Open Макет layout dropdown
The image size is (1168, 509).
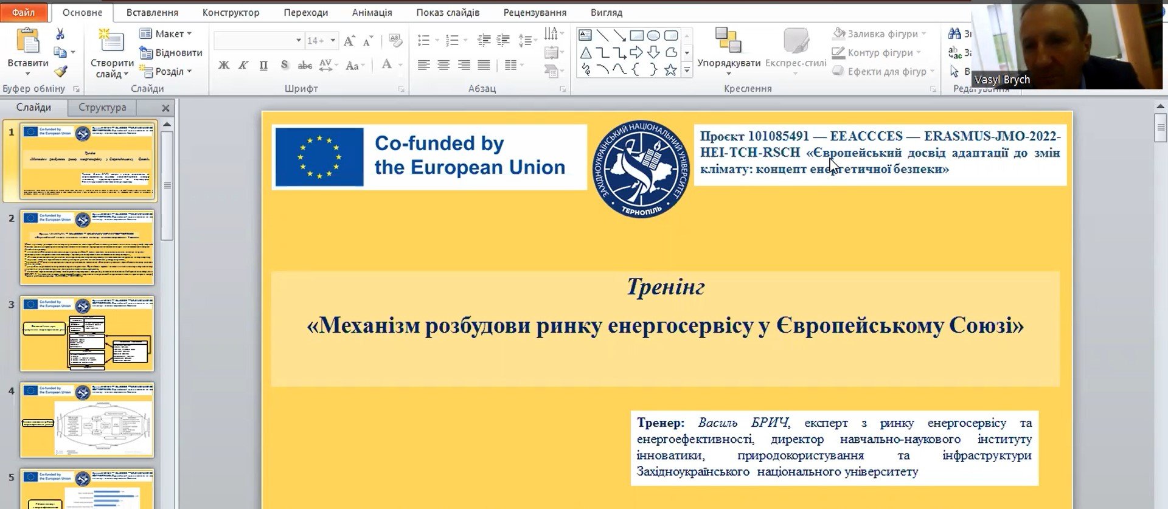(x=166, y=33)
